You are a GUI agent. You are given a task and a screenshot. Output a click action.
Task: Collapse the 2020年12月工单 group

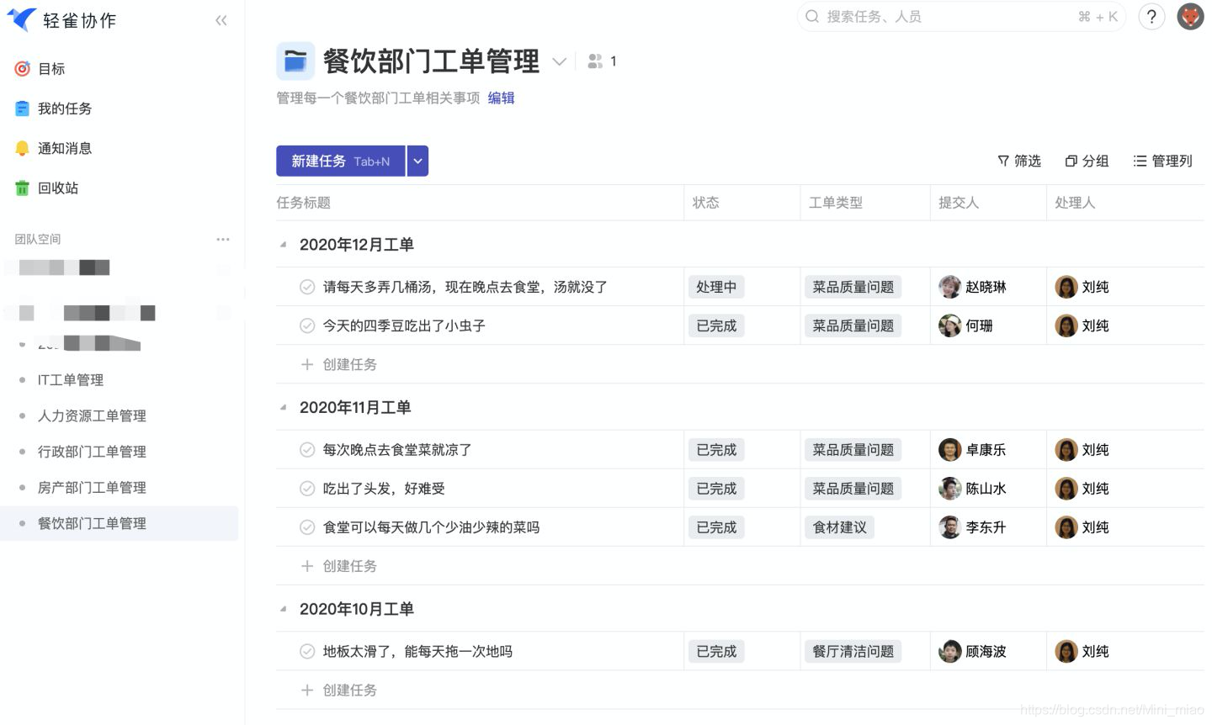click(284, 245)
